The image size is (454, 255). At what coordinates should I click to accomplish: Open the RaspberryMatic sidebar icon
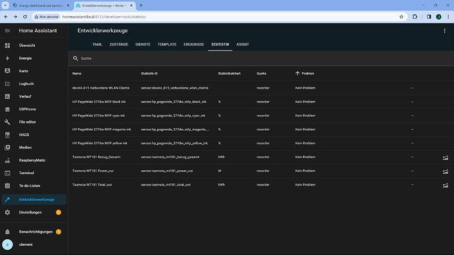(x=7, y=160)
